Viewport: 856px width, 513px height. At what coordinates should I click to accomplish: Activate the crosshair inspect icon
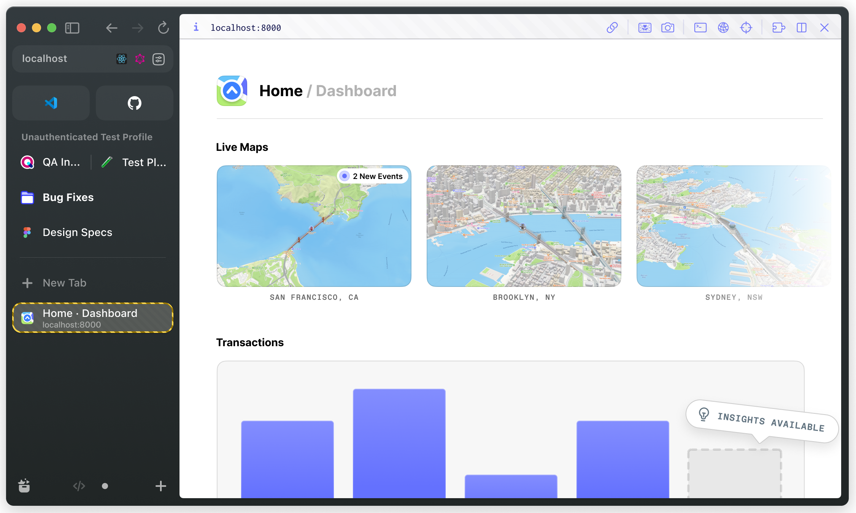pos(746,28)
